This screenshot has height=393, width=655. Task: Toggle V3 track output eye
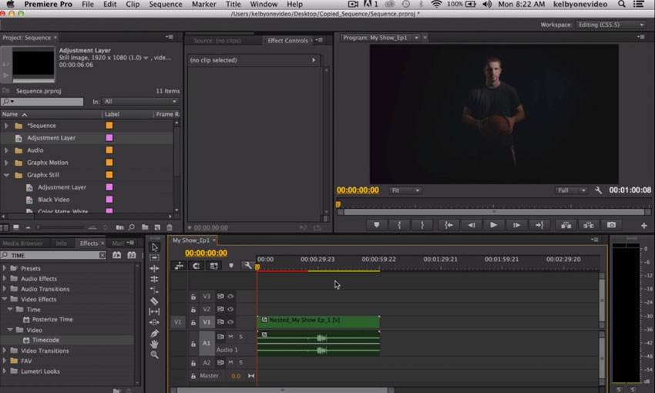coord(230,296)
